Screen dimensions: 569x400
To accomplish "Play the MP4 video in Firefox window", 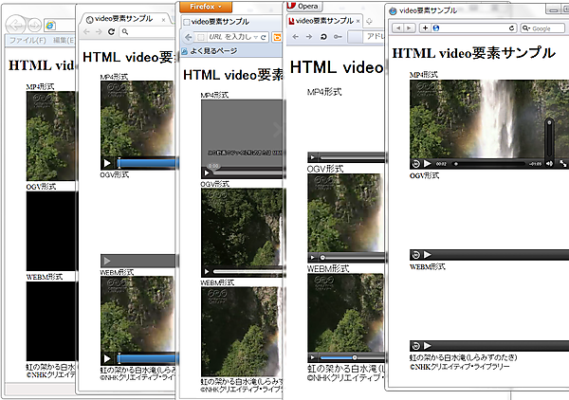I will coord(207,173).
